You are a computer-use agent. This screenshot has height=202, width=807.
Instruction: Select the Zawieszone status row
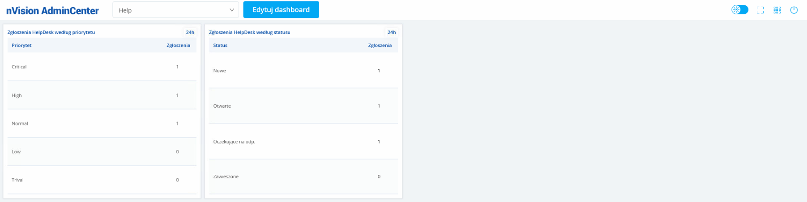pos(303,177)
